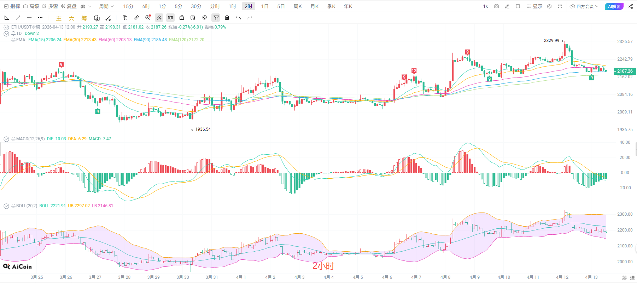This screenshot has height=283, width=637.
Task: Open the zoom magnifier tool
Action: (148, 18)
